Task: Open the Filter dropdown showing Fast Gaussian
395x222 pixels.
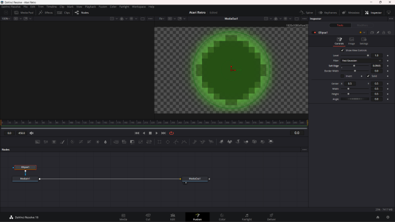Action: coord(361,61)
